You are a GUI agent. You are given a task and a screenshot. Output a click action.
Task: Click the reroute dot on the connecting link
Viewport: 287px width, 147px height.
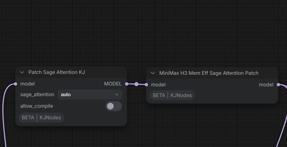tap(136, 84)
